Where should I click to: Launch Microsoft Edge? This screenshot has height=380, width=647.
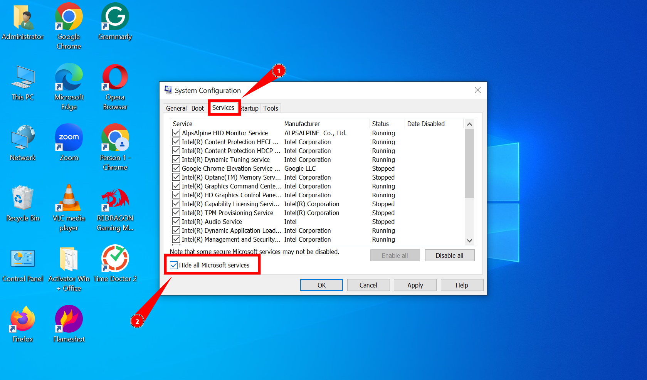(69, 77)
